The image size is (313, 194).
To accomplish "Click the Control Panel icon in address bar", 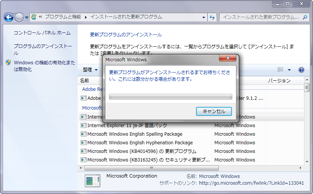I will [34, 17].
